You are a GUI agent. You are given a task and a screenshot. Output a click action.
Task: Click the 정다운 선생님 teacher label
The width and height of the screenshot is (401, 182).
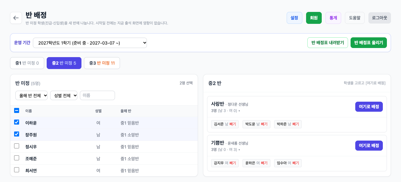coord(238,104)
